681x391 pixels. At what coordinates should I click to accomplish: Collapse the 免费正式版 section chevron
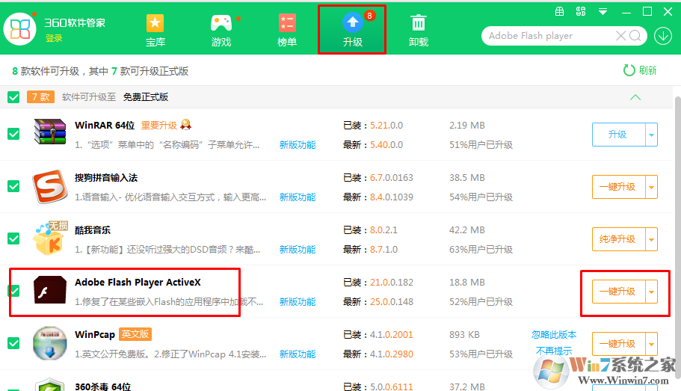coord(635,97)
